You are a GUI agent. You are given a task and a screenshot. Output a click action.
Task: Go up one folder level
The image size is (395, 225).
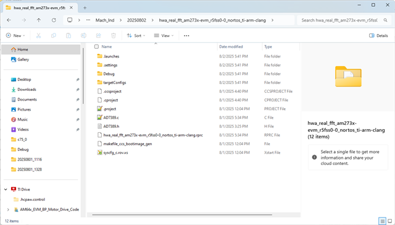click(38, 20)
